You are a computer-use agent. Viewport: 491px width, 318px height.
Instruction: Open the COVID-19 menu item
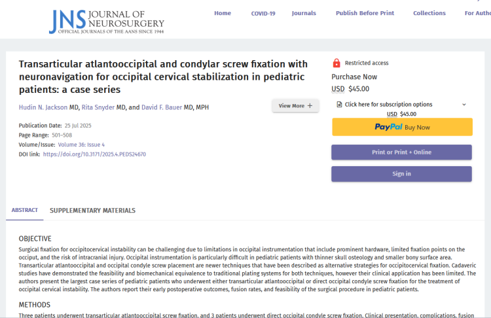[x=263, y=14]
